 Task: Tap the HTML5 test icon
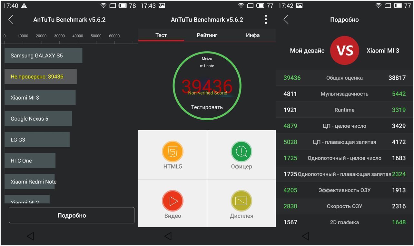(172, 152)
